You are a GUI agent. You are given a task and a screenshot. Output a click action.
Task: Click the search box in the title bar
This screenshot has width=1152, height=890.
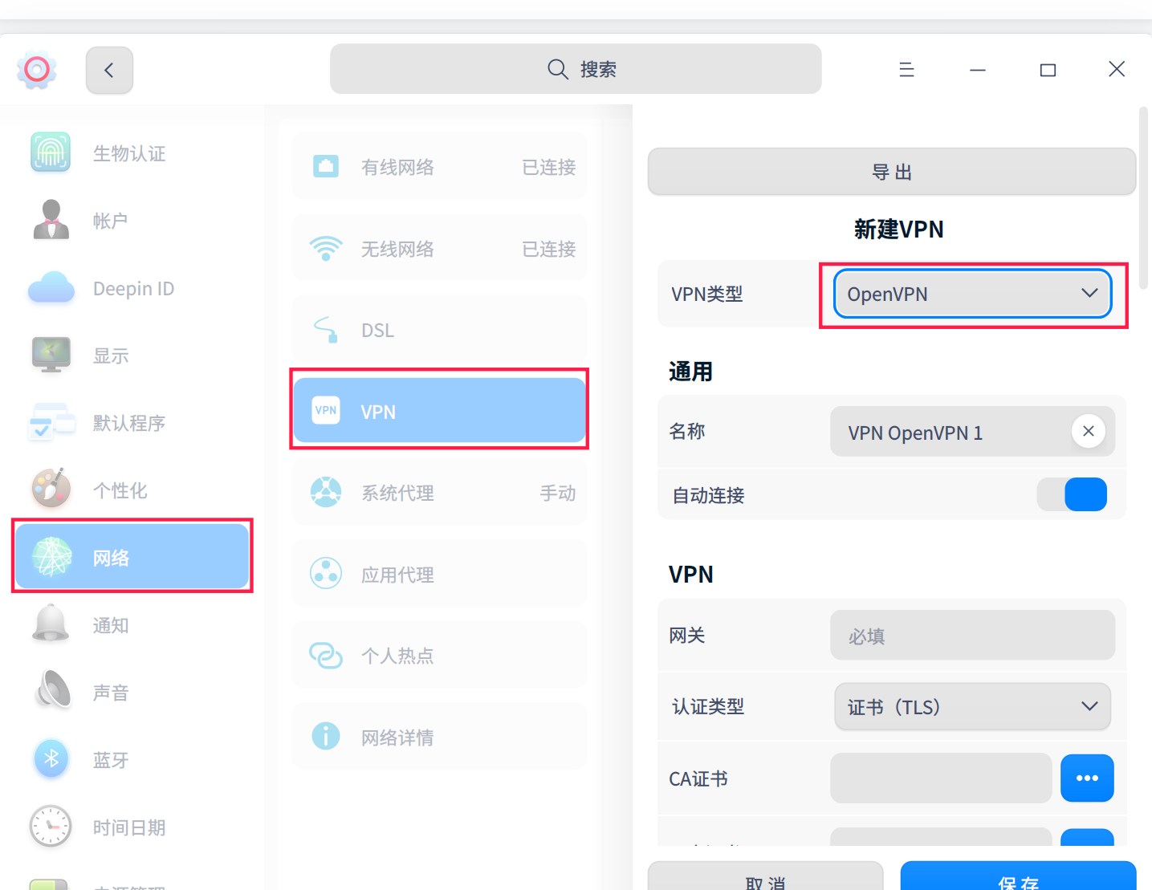click(x=576, y=69)
